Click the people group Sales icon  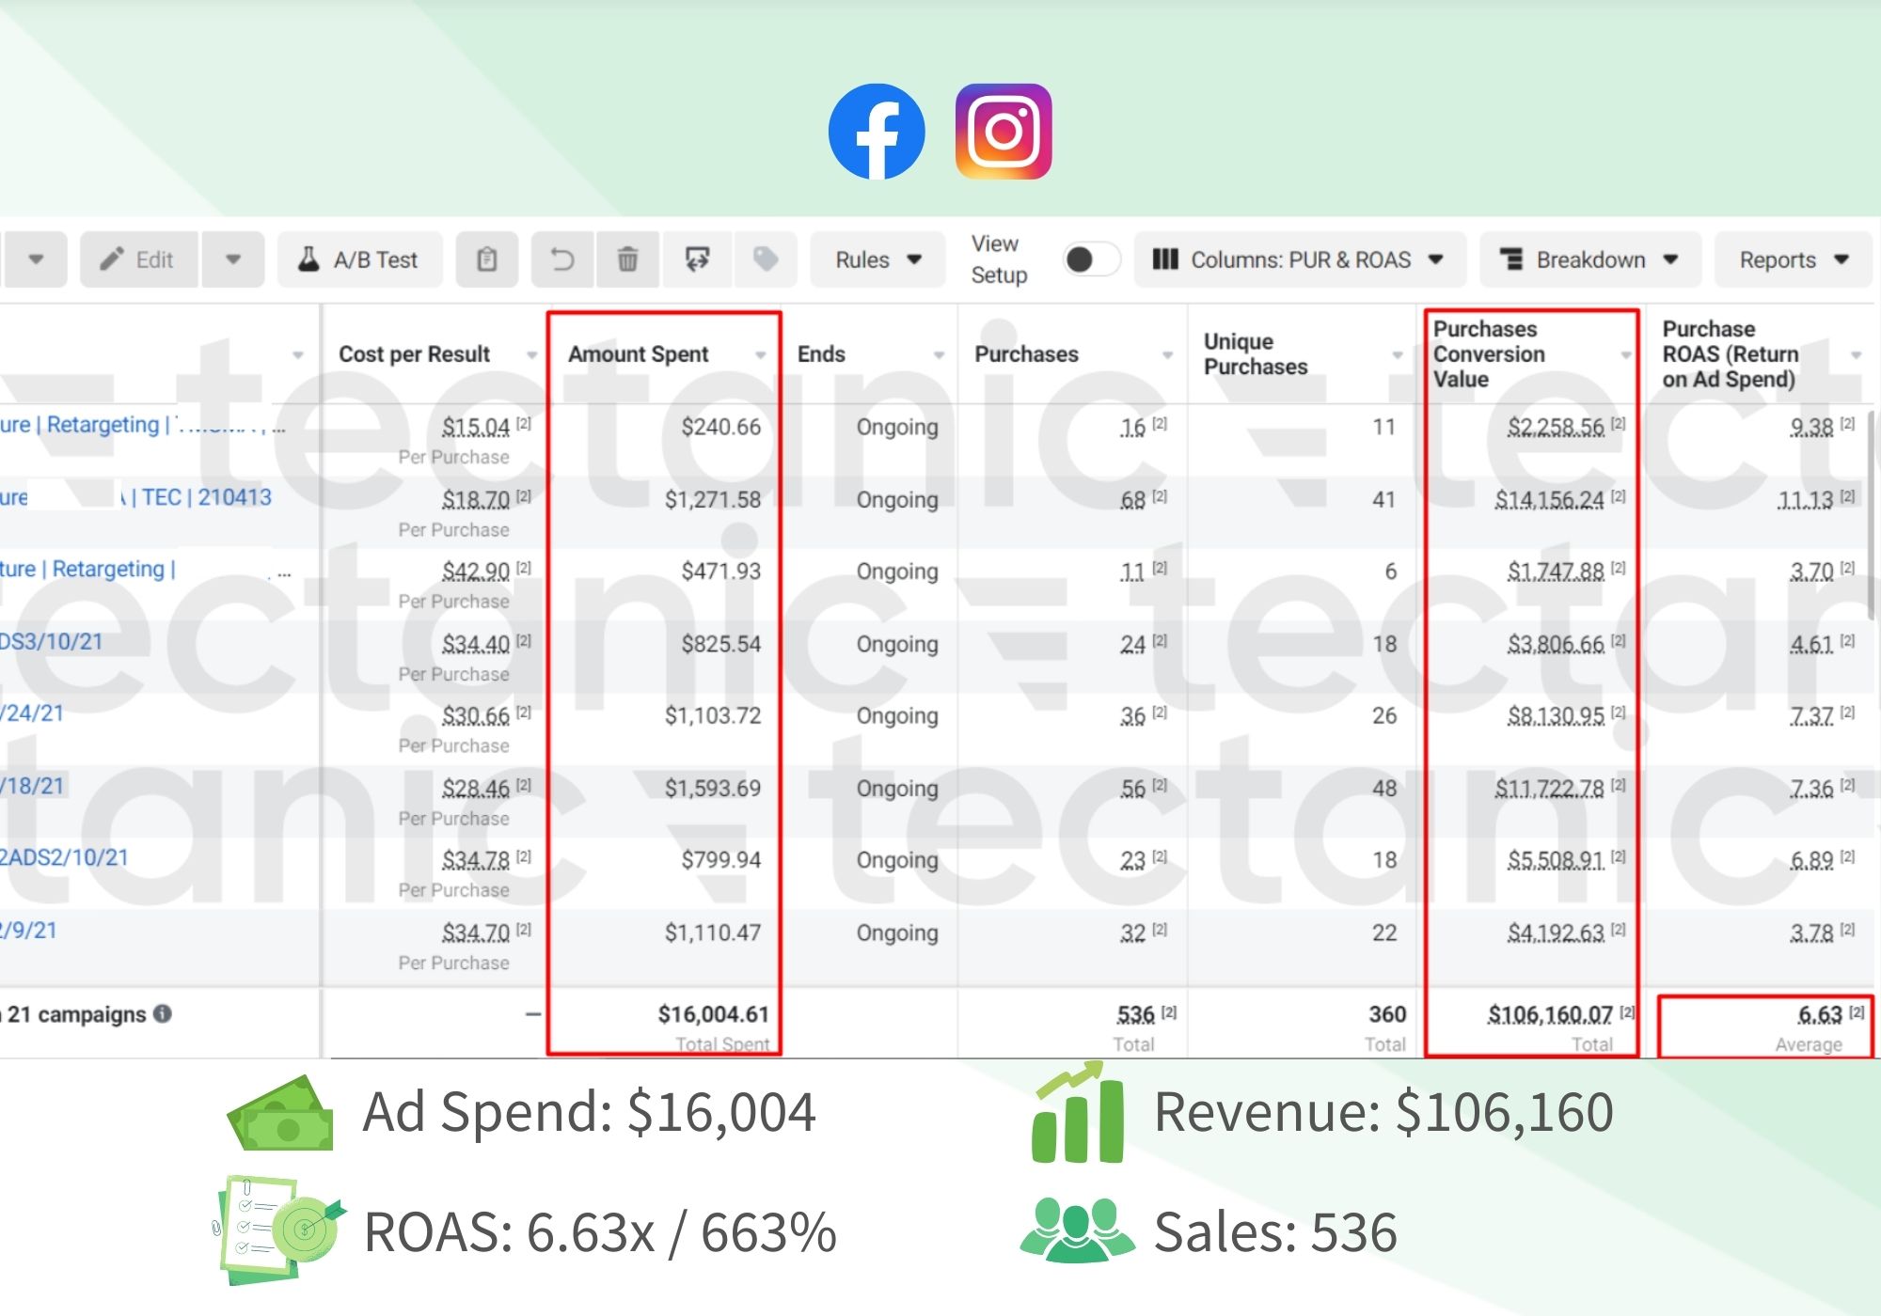tap(1077, 1230)
